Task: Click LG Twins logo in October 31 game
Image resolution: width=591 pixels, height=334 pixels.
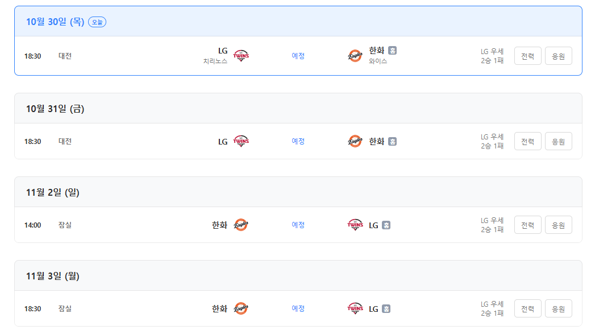Action: pyautogui.click(x=241, y=141)
